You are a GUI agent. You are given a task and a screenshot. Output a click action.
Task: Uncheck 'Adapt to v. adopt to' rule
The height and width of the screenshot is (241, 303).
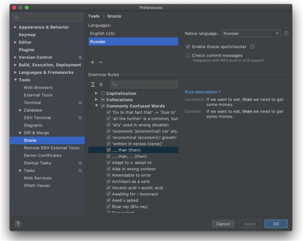tap(109, 163)
